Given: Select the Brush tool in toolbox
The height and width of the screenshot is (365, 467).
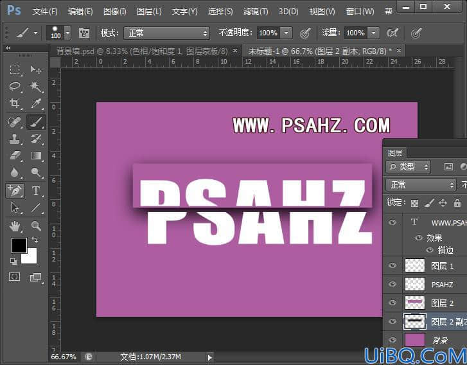Looking at the screenshot, I should 36,122.
